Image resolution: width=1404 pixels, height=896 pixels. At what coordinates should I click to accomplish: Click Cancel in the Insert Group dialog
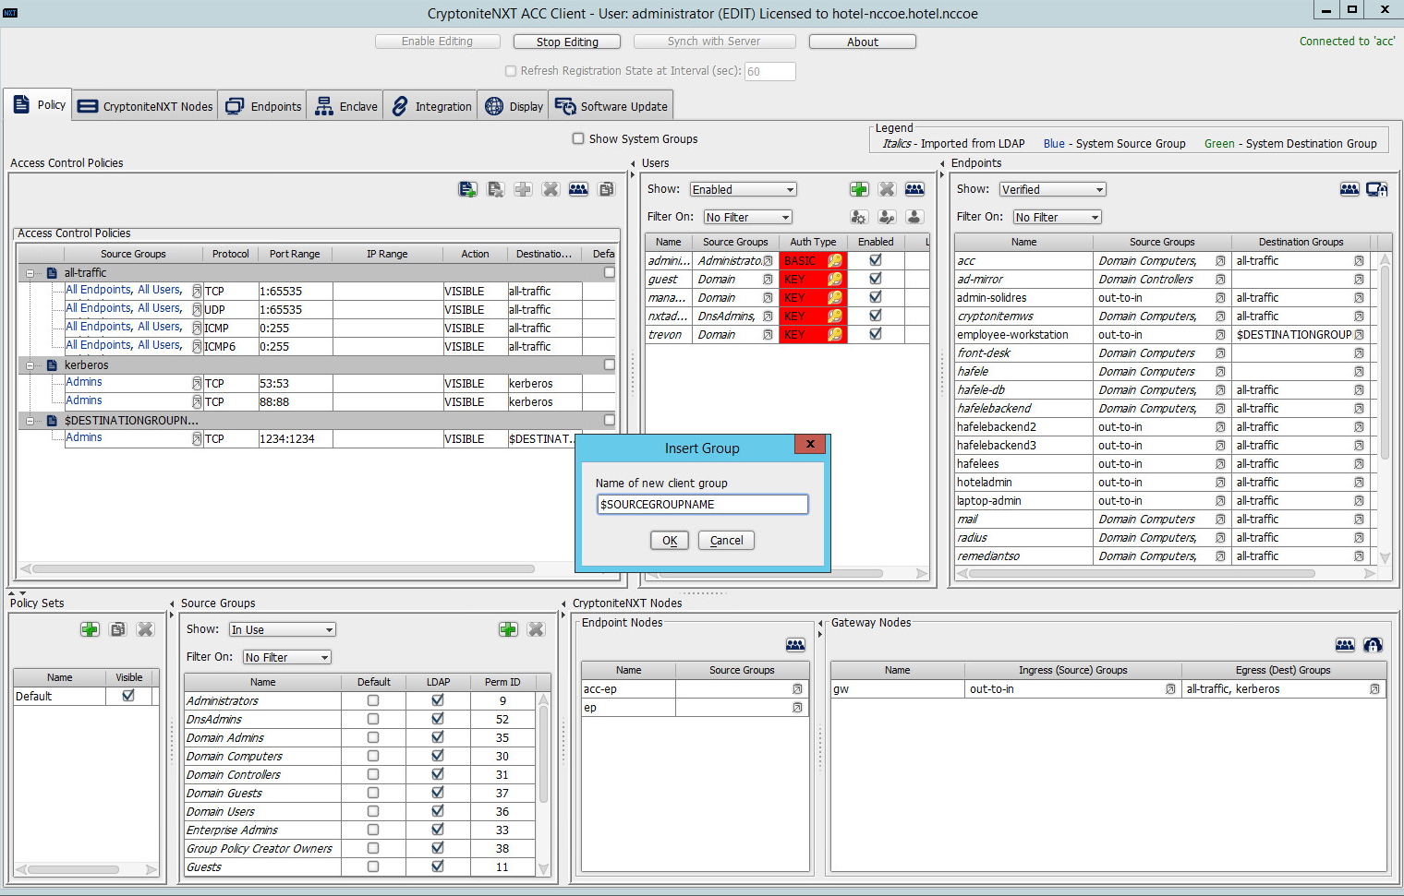click(x=726, y=541)
